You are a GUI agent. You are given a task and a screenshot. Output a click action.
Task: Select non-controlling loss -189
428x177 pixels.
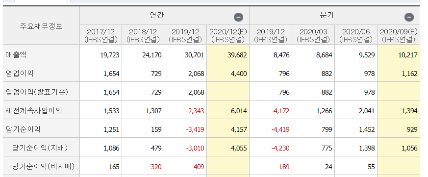(282, 167)
